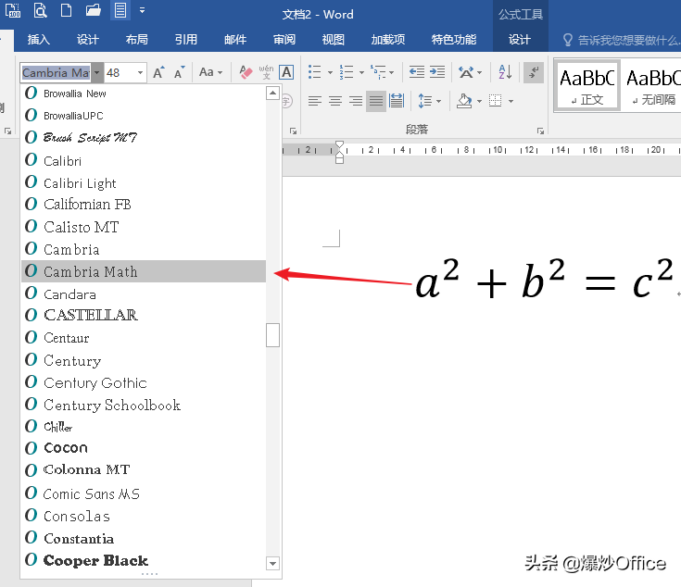Expand the Borders dropdown arrow
The image size is (681, 587).
[511, 102]
